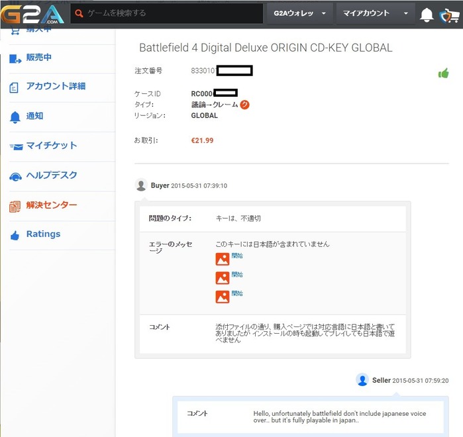Image resolution: width=463 pixels, height=437 pixels.
Task: Open the Ratings sidebar item
Action: [43, 234]
